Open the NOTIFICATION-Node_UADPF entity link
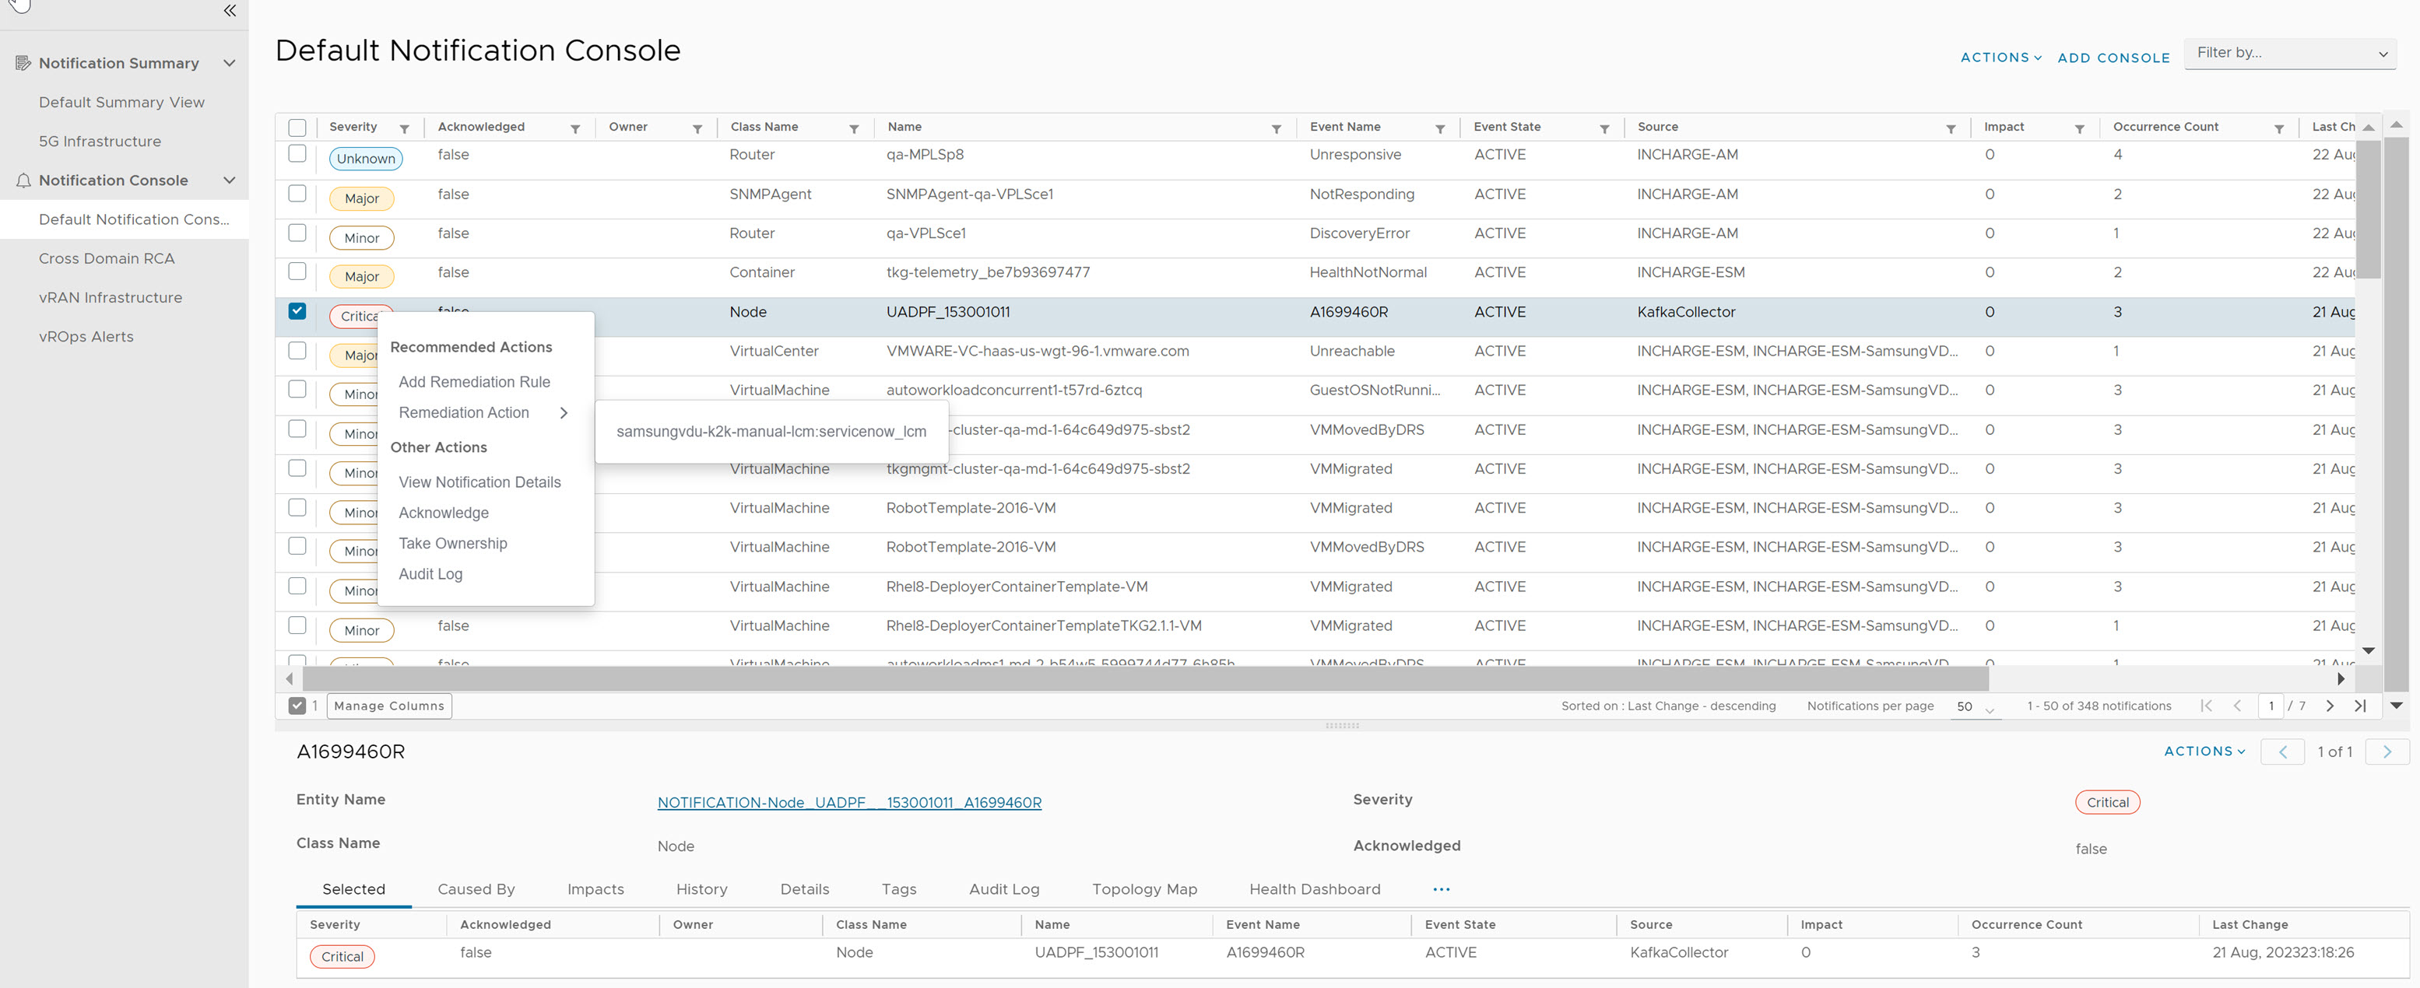 tap(849, 803)
